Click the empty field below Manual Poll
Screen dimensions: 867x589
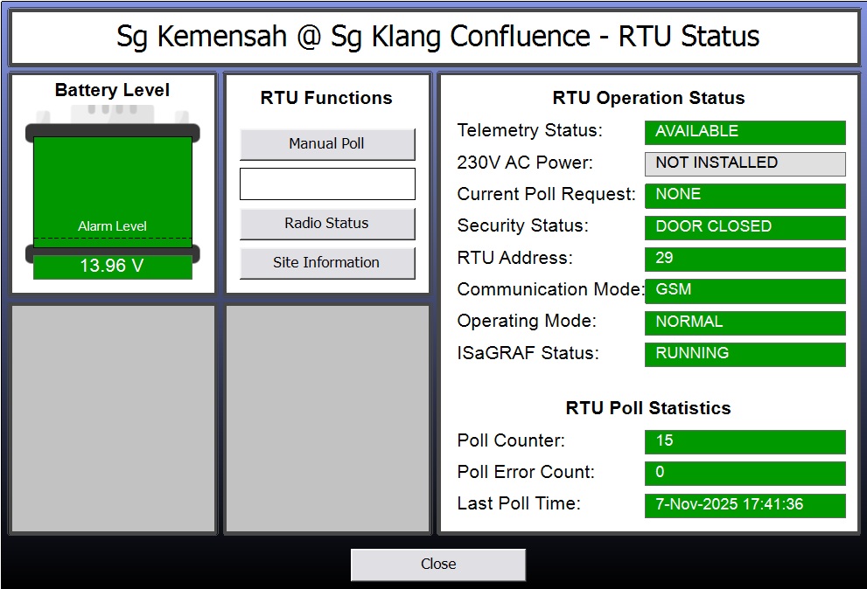coord(327,184)
